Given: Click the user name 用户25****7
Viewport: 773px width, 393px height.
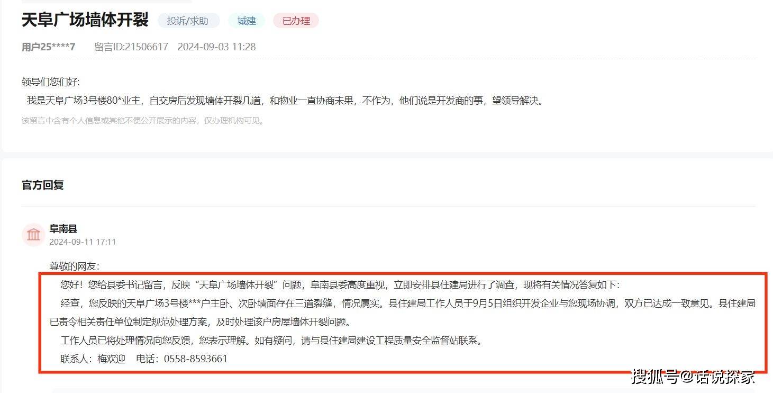Looking at the screenshot, I should [x=49, y=47].
